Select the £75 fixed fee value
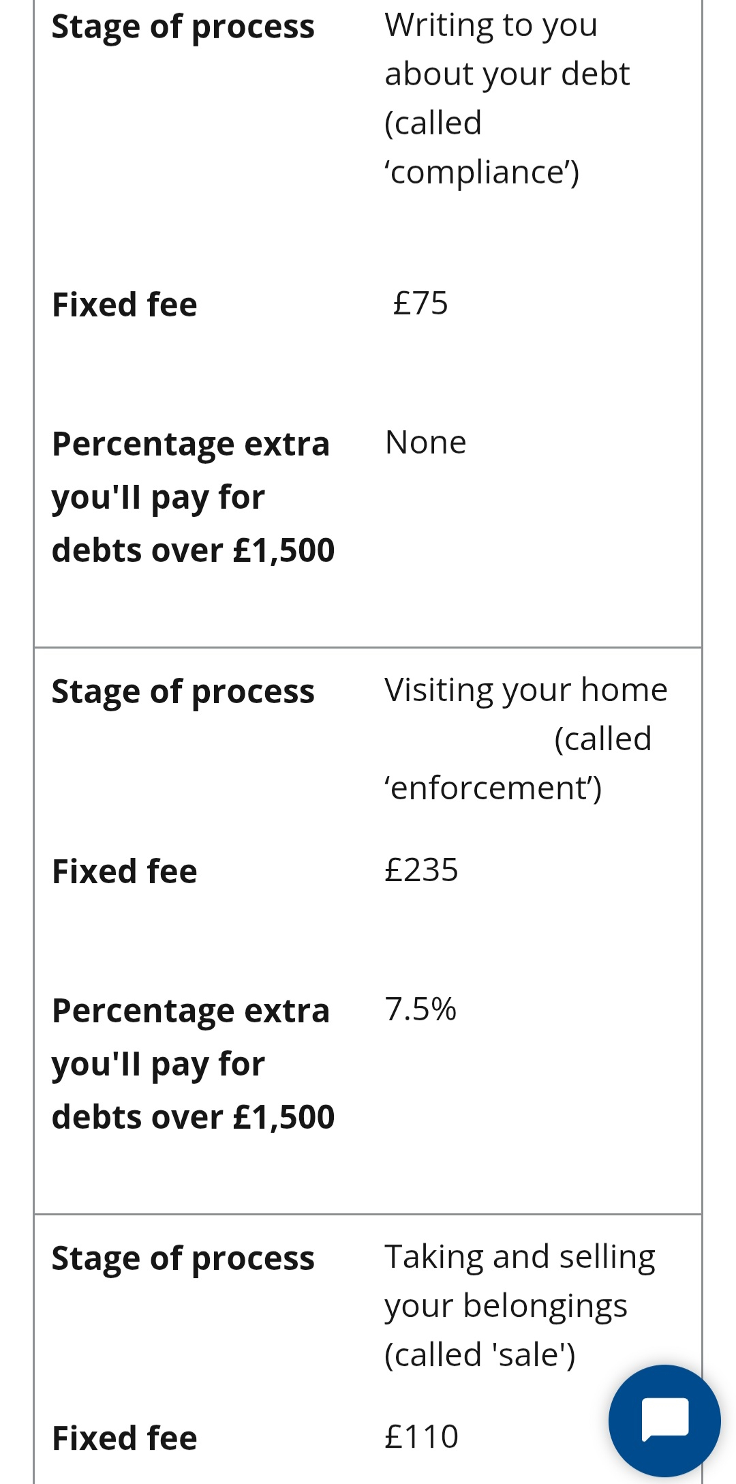 420,303
